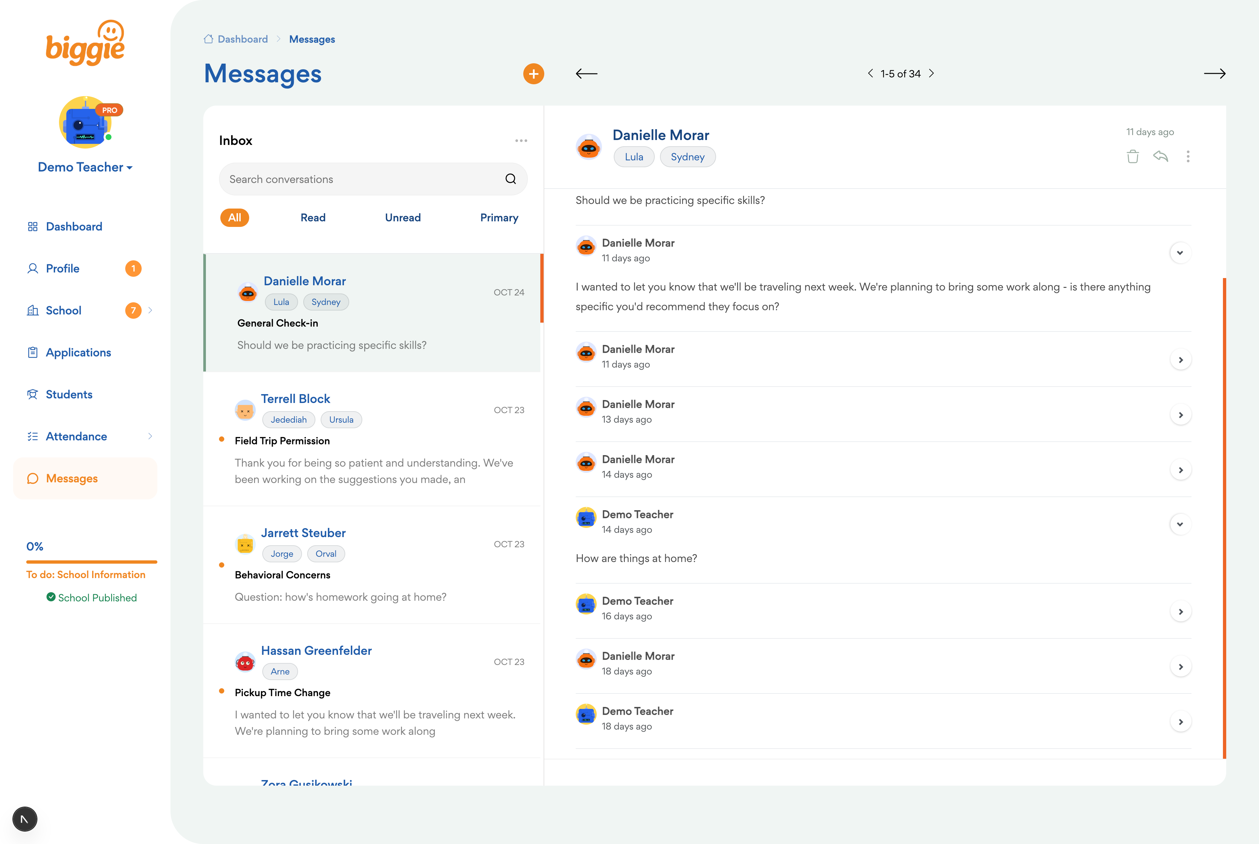1259x844 pixels.
Task: Collapse the first Danielle Morar message with its chevron
Action: pyautogui.click(x=1180, y=252)
